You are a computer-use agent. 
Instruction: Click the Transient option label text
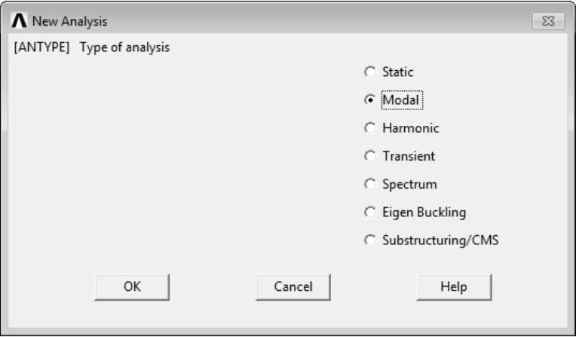coord(409,156)
